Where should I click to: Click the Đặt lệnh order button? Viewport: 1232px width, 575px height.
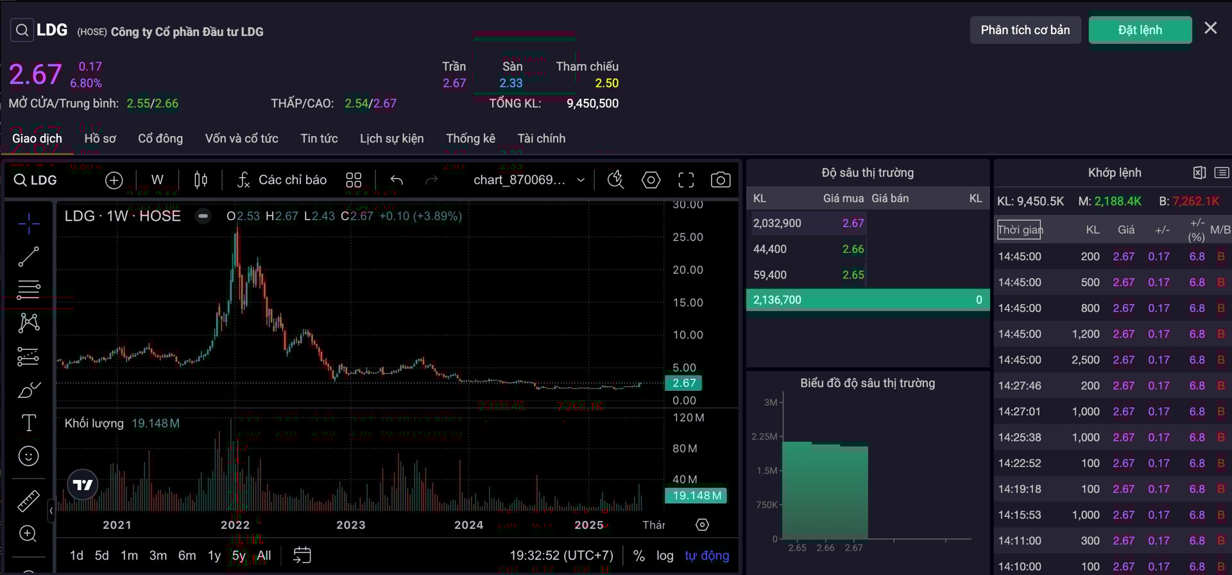(x=1140, y=30)
